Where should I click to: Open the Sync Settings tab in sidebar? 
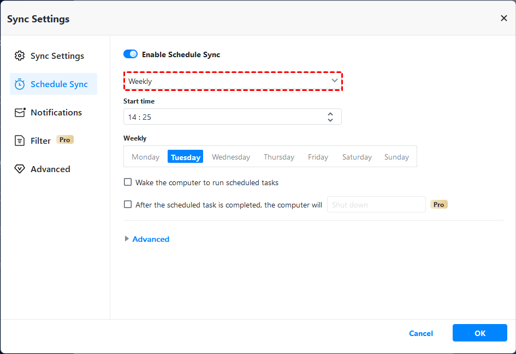click(x=57, y=56)
